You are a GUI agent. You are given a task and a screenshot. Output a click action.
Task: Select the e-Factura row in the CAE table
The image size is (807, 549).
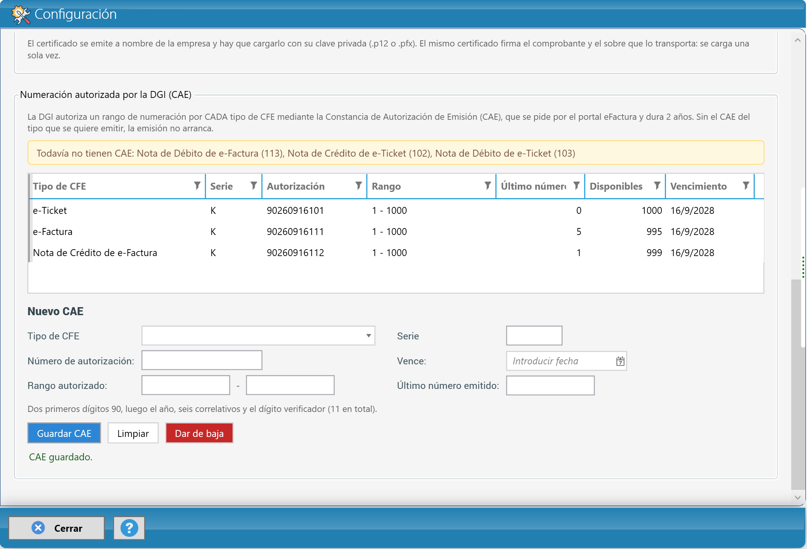pos(396,232)
